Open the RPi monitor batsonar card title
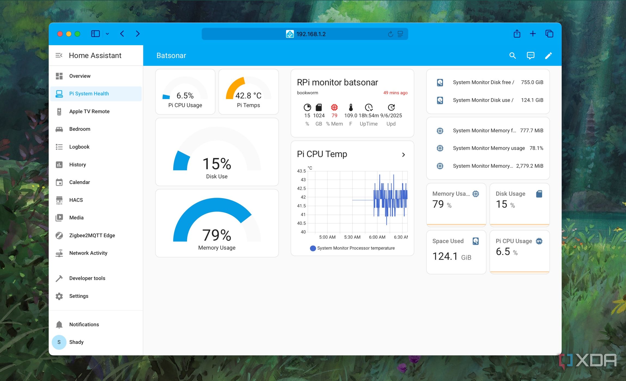This screenshot has width=626, height=381. (337, 82)
